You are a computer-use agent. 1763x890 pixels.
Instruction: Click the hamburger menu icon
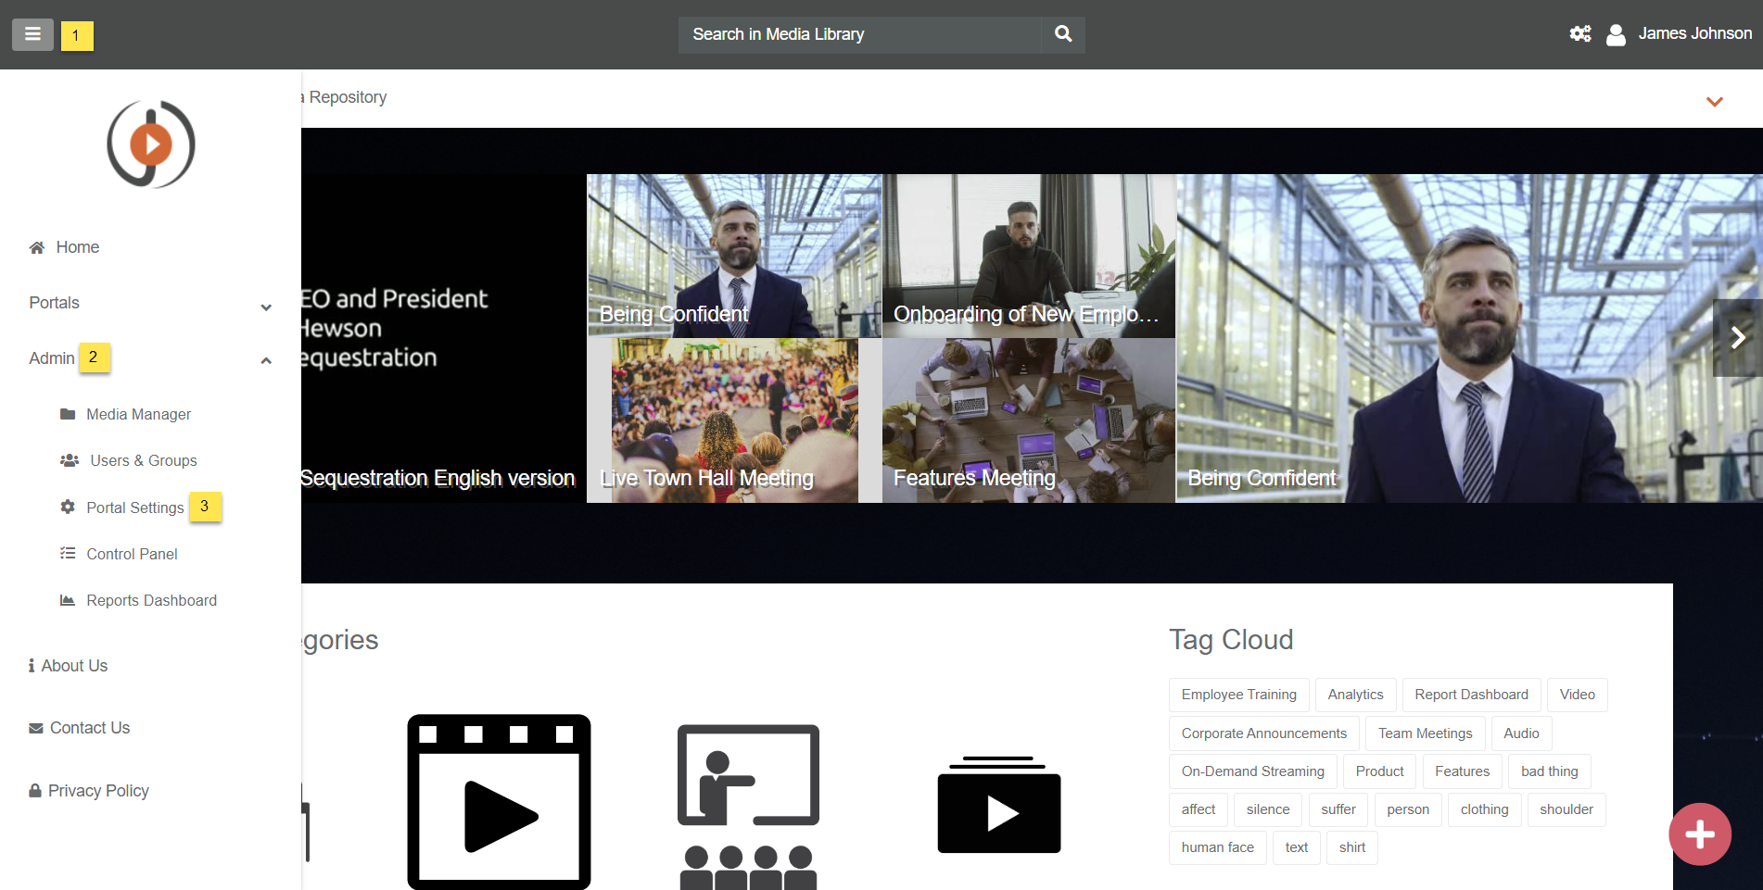[32, 35]
